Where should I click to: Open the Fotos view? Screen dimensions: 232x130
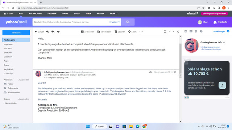coord(9,84)
